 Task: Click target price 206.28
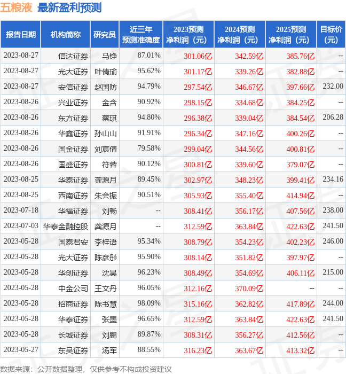click(x=333, y=118)
